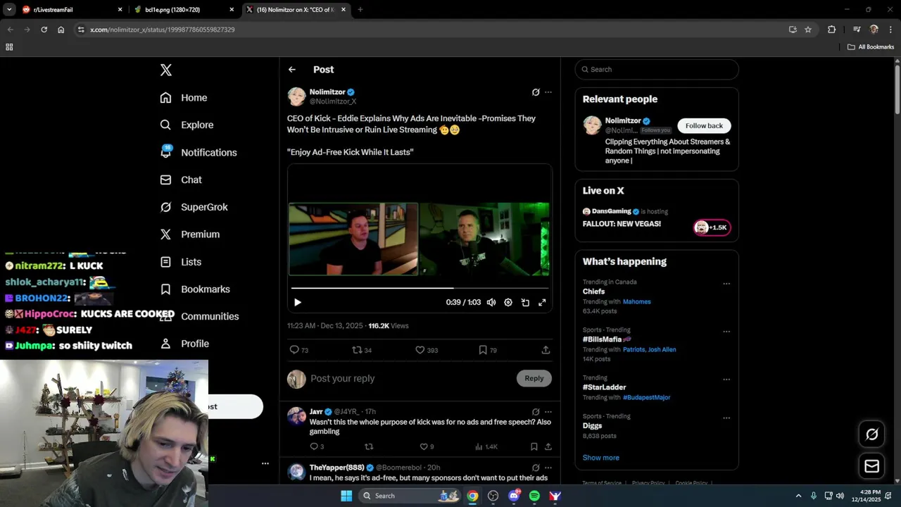Screen dimensions: 901x507
Task: View analytics 1.4K on Javr's reply
Action: click(486, 446)
